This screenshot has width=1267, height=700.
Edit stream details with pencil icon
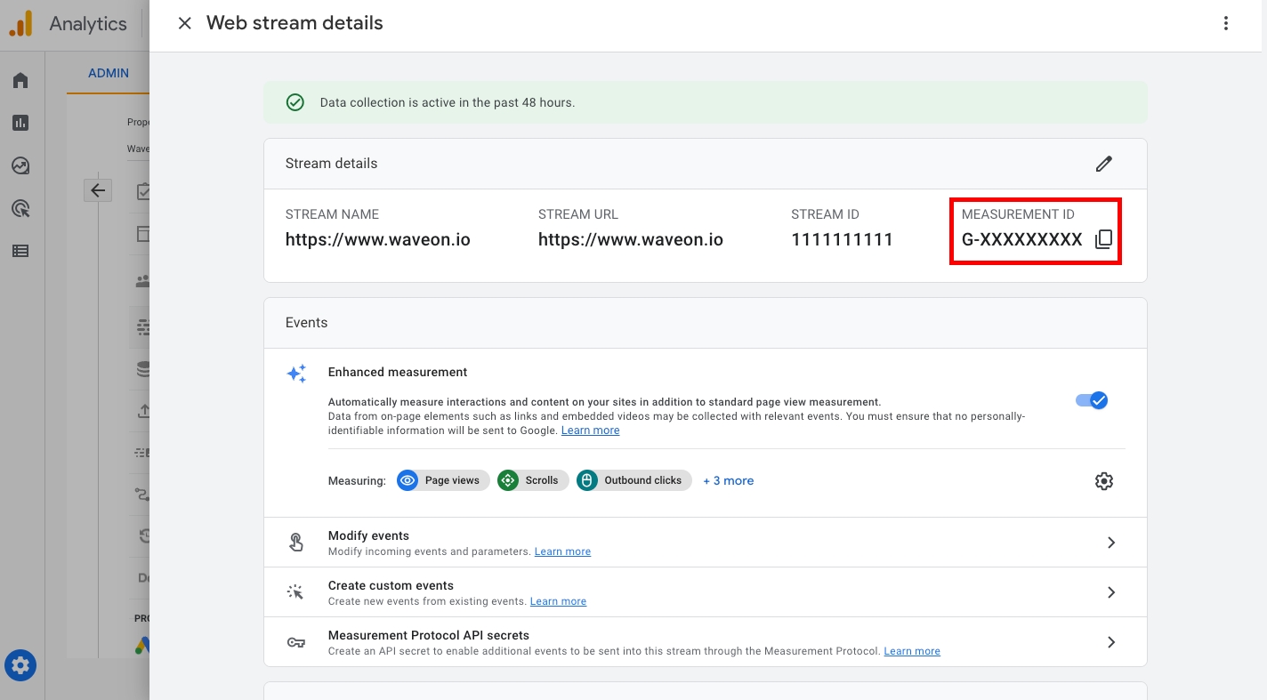coord(1103,164)
